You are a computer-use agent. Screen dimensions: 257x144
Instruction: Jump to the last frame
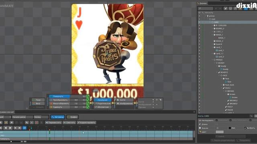tap(20, 128)
